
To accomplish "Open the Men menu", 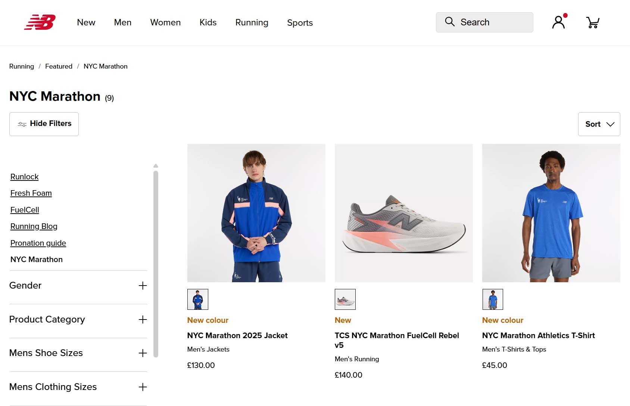I will click(x=123, y=22).
